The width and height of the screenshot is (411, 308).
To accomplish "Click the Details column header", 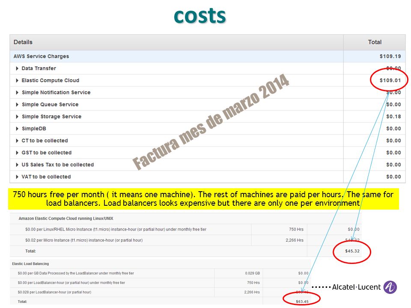I will click(x=23, y=42).
